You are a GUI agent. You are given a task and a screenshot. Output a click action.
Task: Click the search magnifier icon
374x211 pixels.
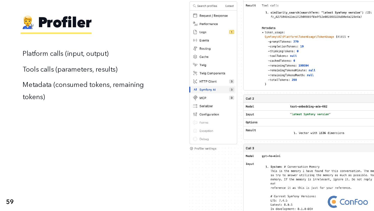click(x=194, y=6)
